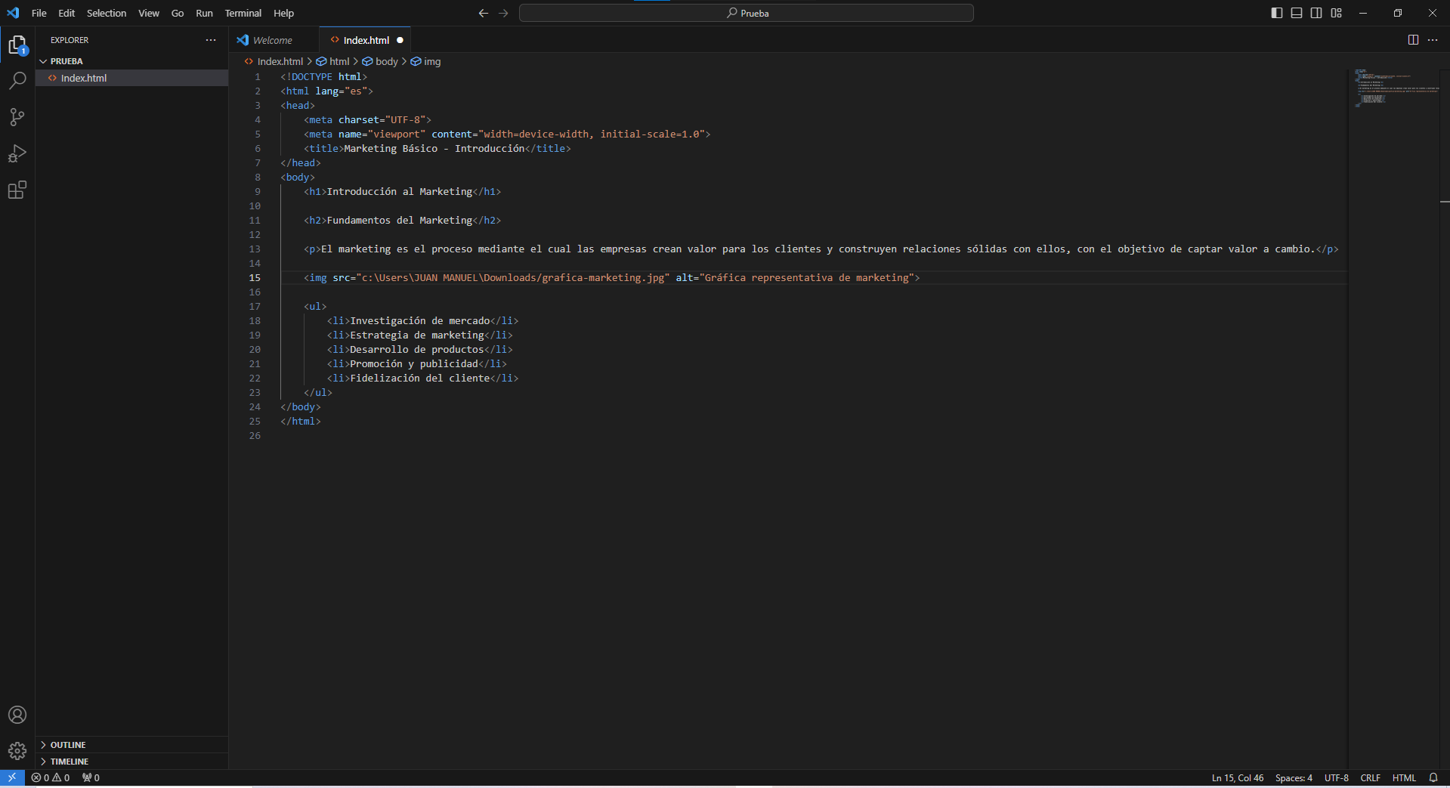Click Ln 15, Col 46 in status bar
Image resolution: width=1450 pixels, height=788 pixels.
[1238, 777]
